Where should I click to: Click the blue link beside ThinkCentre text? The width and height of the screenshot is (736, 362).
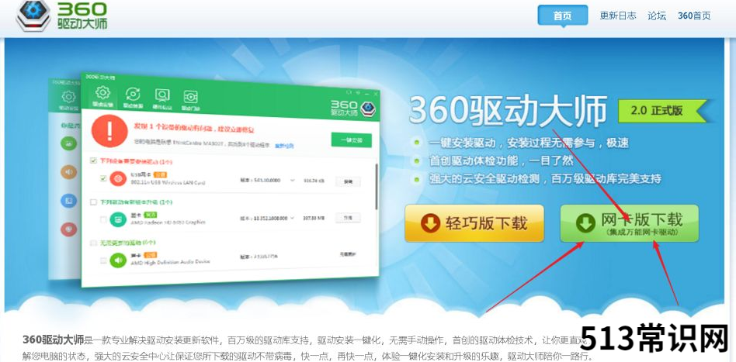(x=284, y=146)
